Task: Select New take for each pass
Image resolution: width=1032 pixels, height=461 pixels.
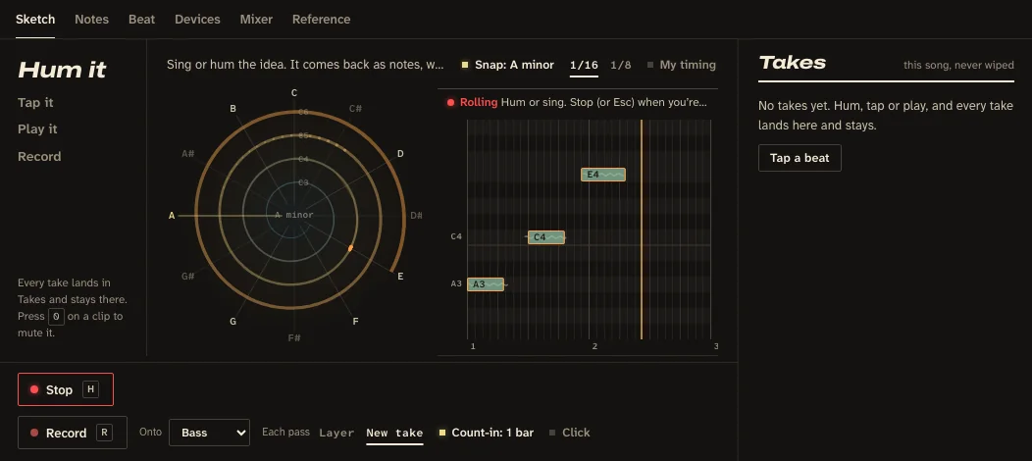Action: [394, 432]
